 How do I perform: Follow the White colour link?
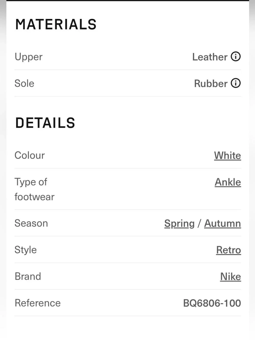227,155
